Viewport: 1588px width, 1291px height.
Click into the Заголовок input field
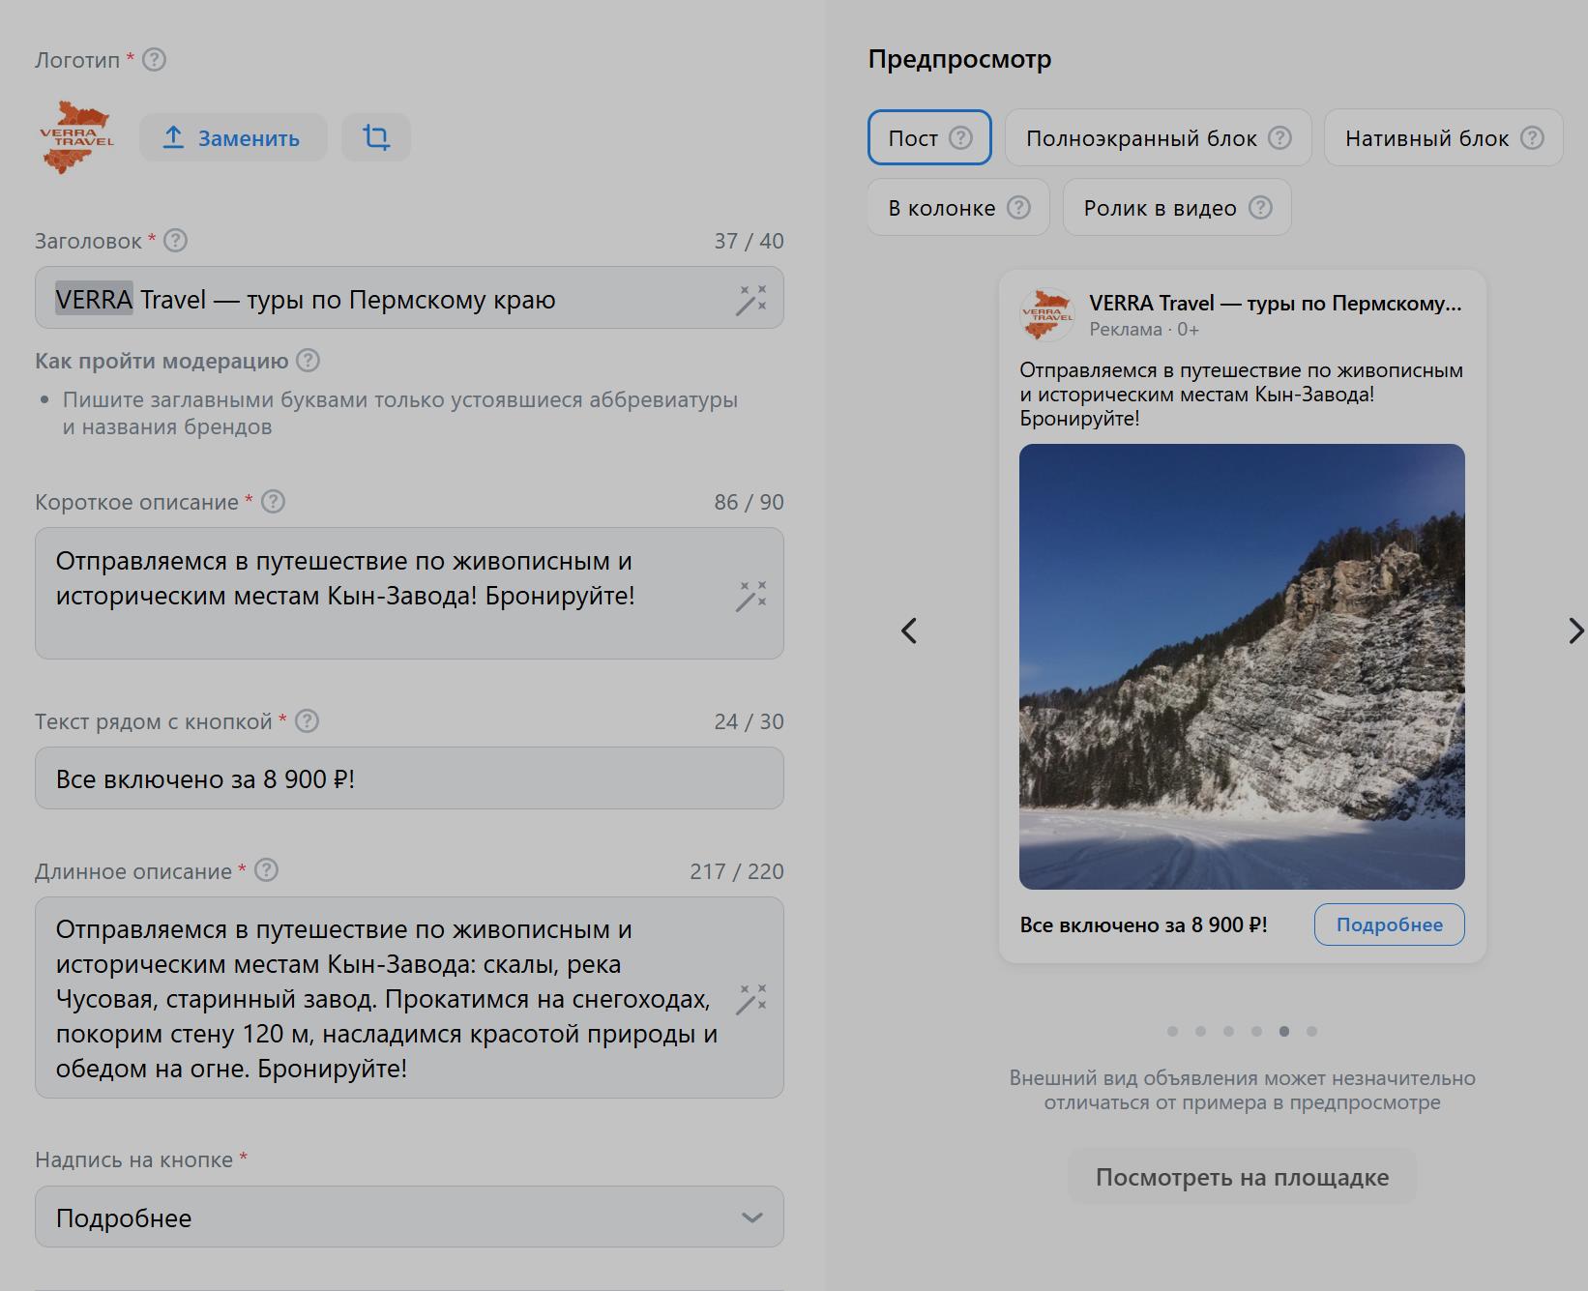coord(409,298)
